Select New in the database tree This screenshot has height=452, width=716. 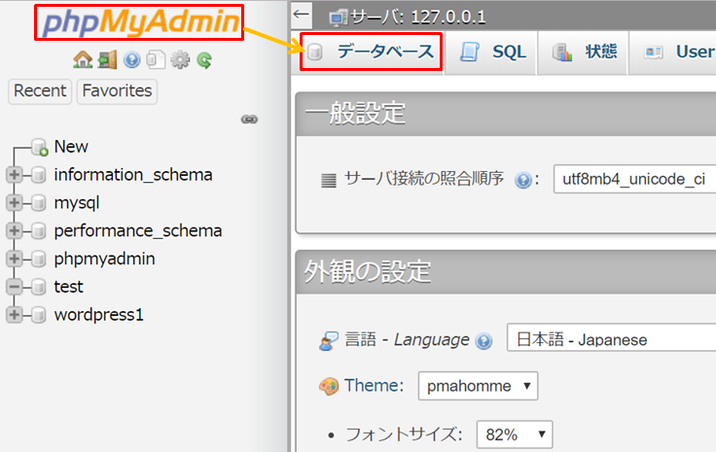[71, 147]
